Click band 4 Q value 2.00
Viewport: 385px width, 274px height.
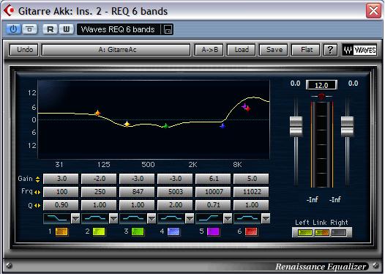point(175,205)
